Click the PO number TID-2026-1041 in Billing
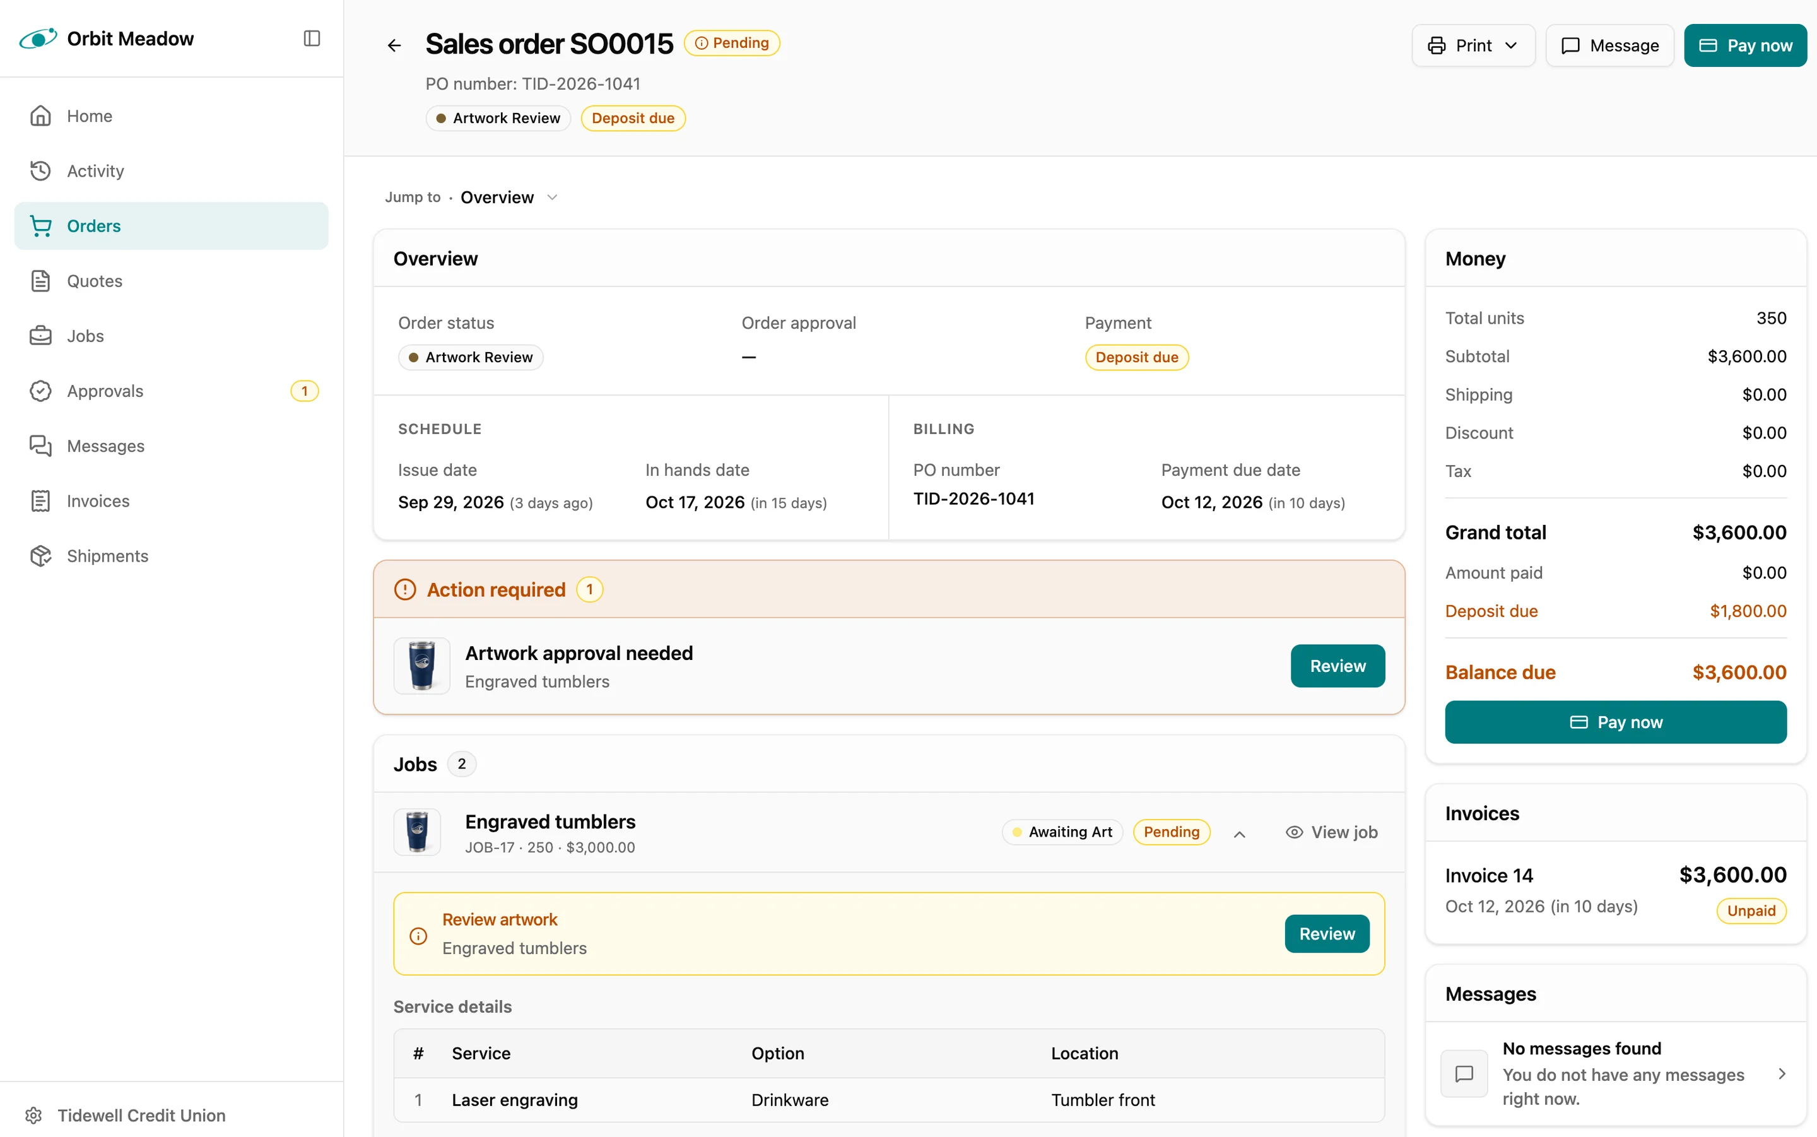This screenshot has height=1137, width=1817. (973, 498)
